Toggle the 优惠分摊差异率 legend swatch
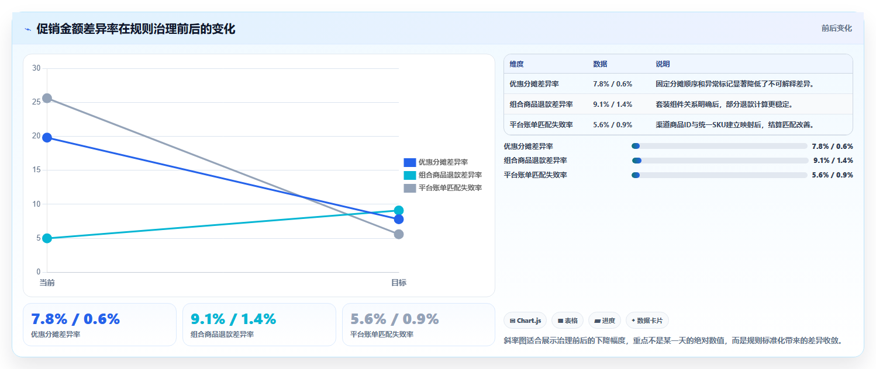Viewport: 876px width, 369px height. tap(410, 162)
